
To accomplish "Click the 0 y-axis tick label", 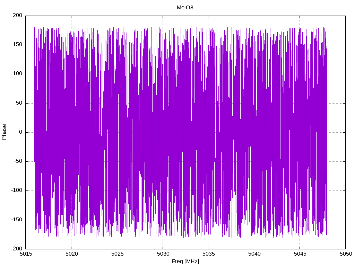I will [x=21, y=132].
